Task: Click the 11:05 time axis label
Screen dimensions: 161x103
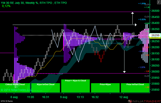Action: click(31, 97)
